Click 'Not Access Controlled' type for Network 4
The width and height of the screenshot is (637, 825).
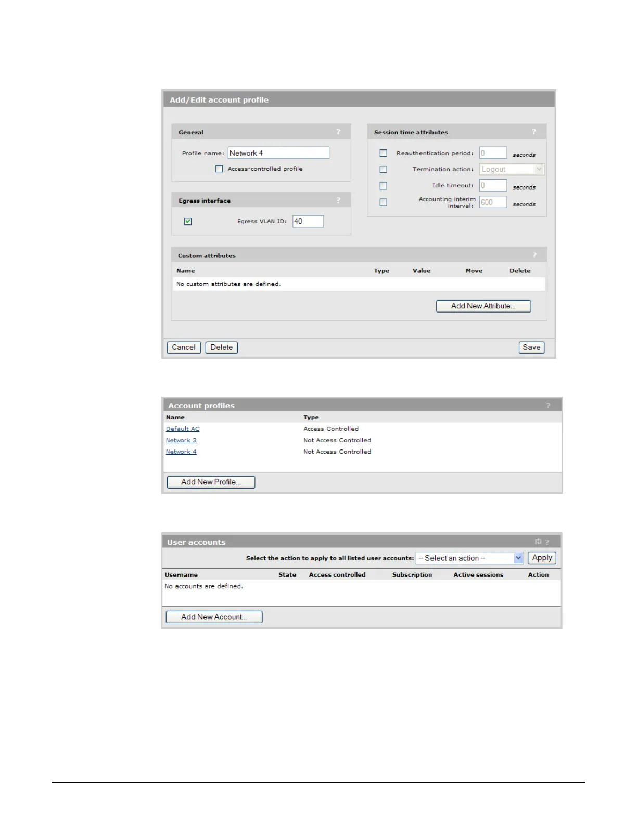coord(337,452)
